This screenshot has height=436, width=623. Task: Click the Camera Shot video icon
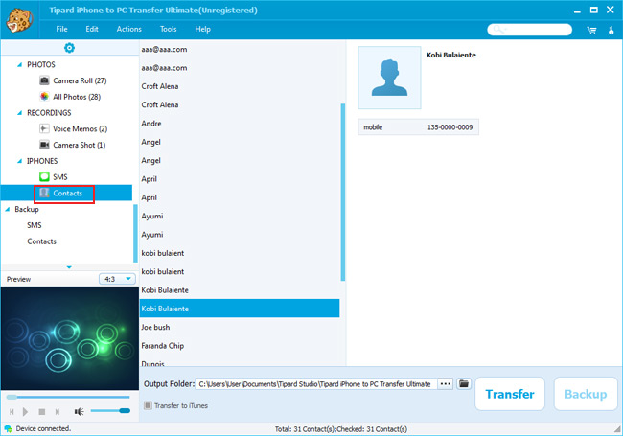(44, 145)
